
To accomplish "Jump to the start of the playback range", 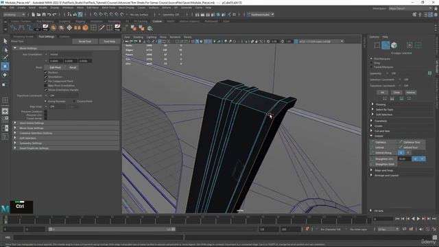I will (x=397, y=219).
